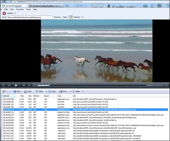
Task: Click the Copy button in HttpWatch
Action: click(52, 92)
